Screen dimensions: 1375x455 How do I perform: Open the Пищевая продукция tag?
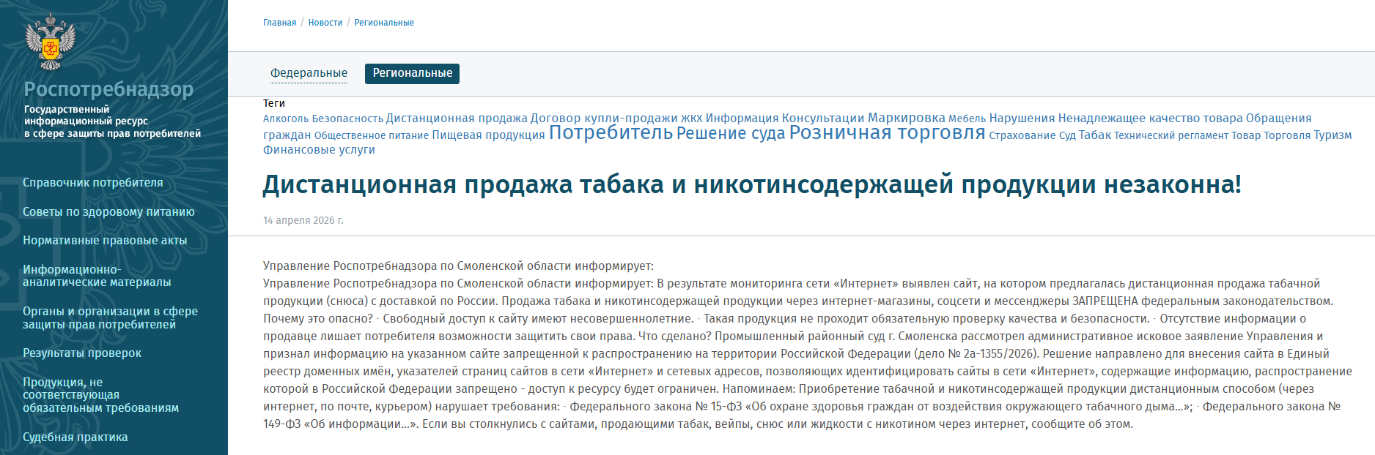point(489,135)
